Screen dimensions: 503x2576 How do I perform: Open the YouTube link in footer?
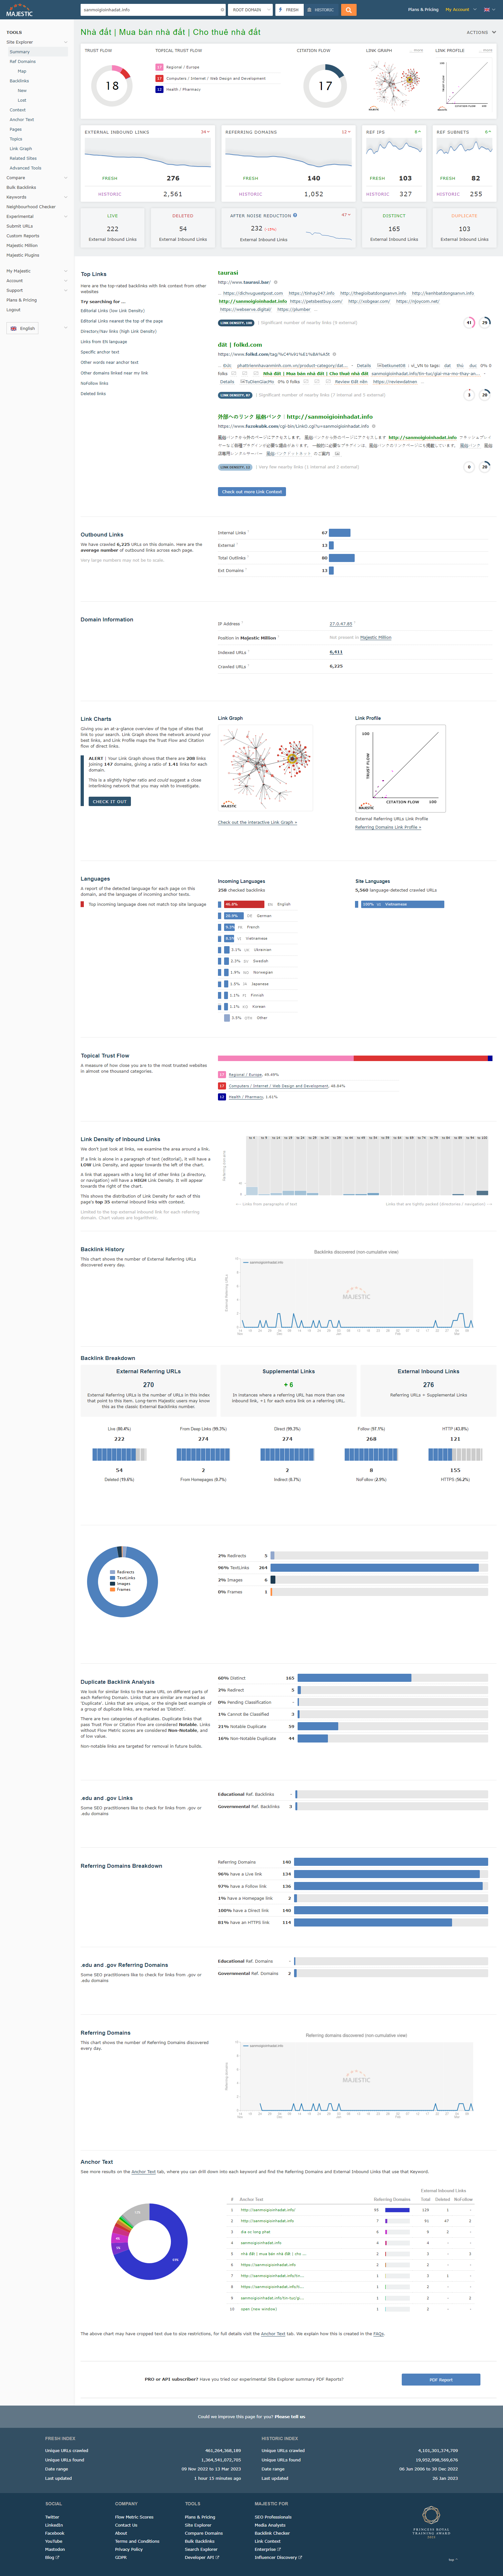pyautogui.click(x=54, y=2541)
